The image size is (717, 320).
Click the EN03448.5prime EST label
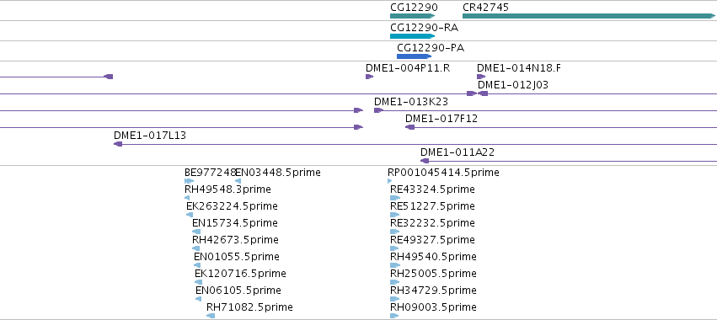point(278,173)
